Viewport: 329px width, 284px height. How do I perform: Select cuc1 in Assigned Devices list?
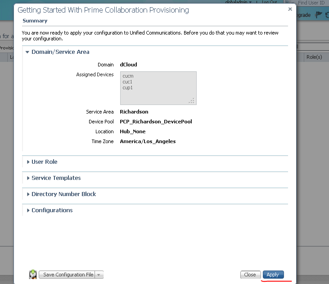(127, 82)
